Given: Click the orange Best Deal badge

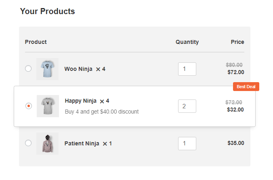Looking at the screenshot, I should coord(246,87).
